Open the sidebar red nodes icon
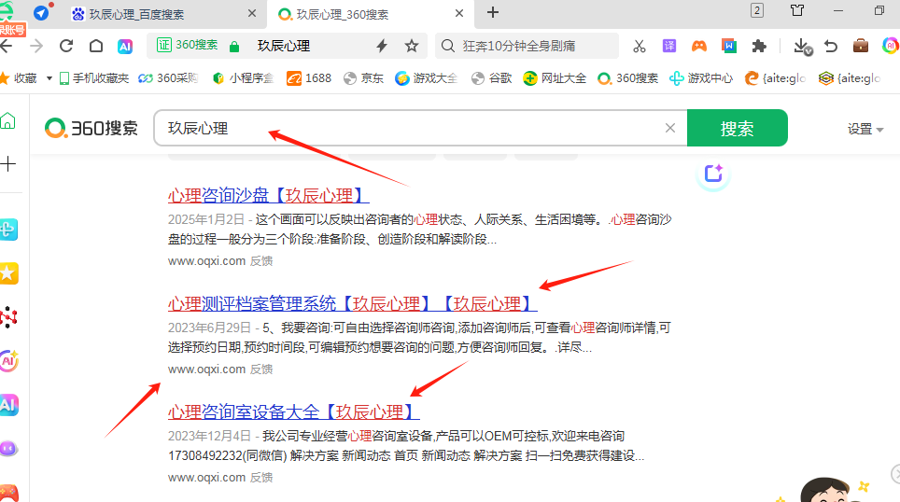This screenshot has height=502, width=900. point(8,316)
